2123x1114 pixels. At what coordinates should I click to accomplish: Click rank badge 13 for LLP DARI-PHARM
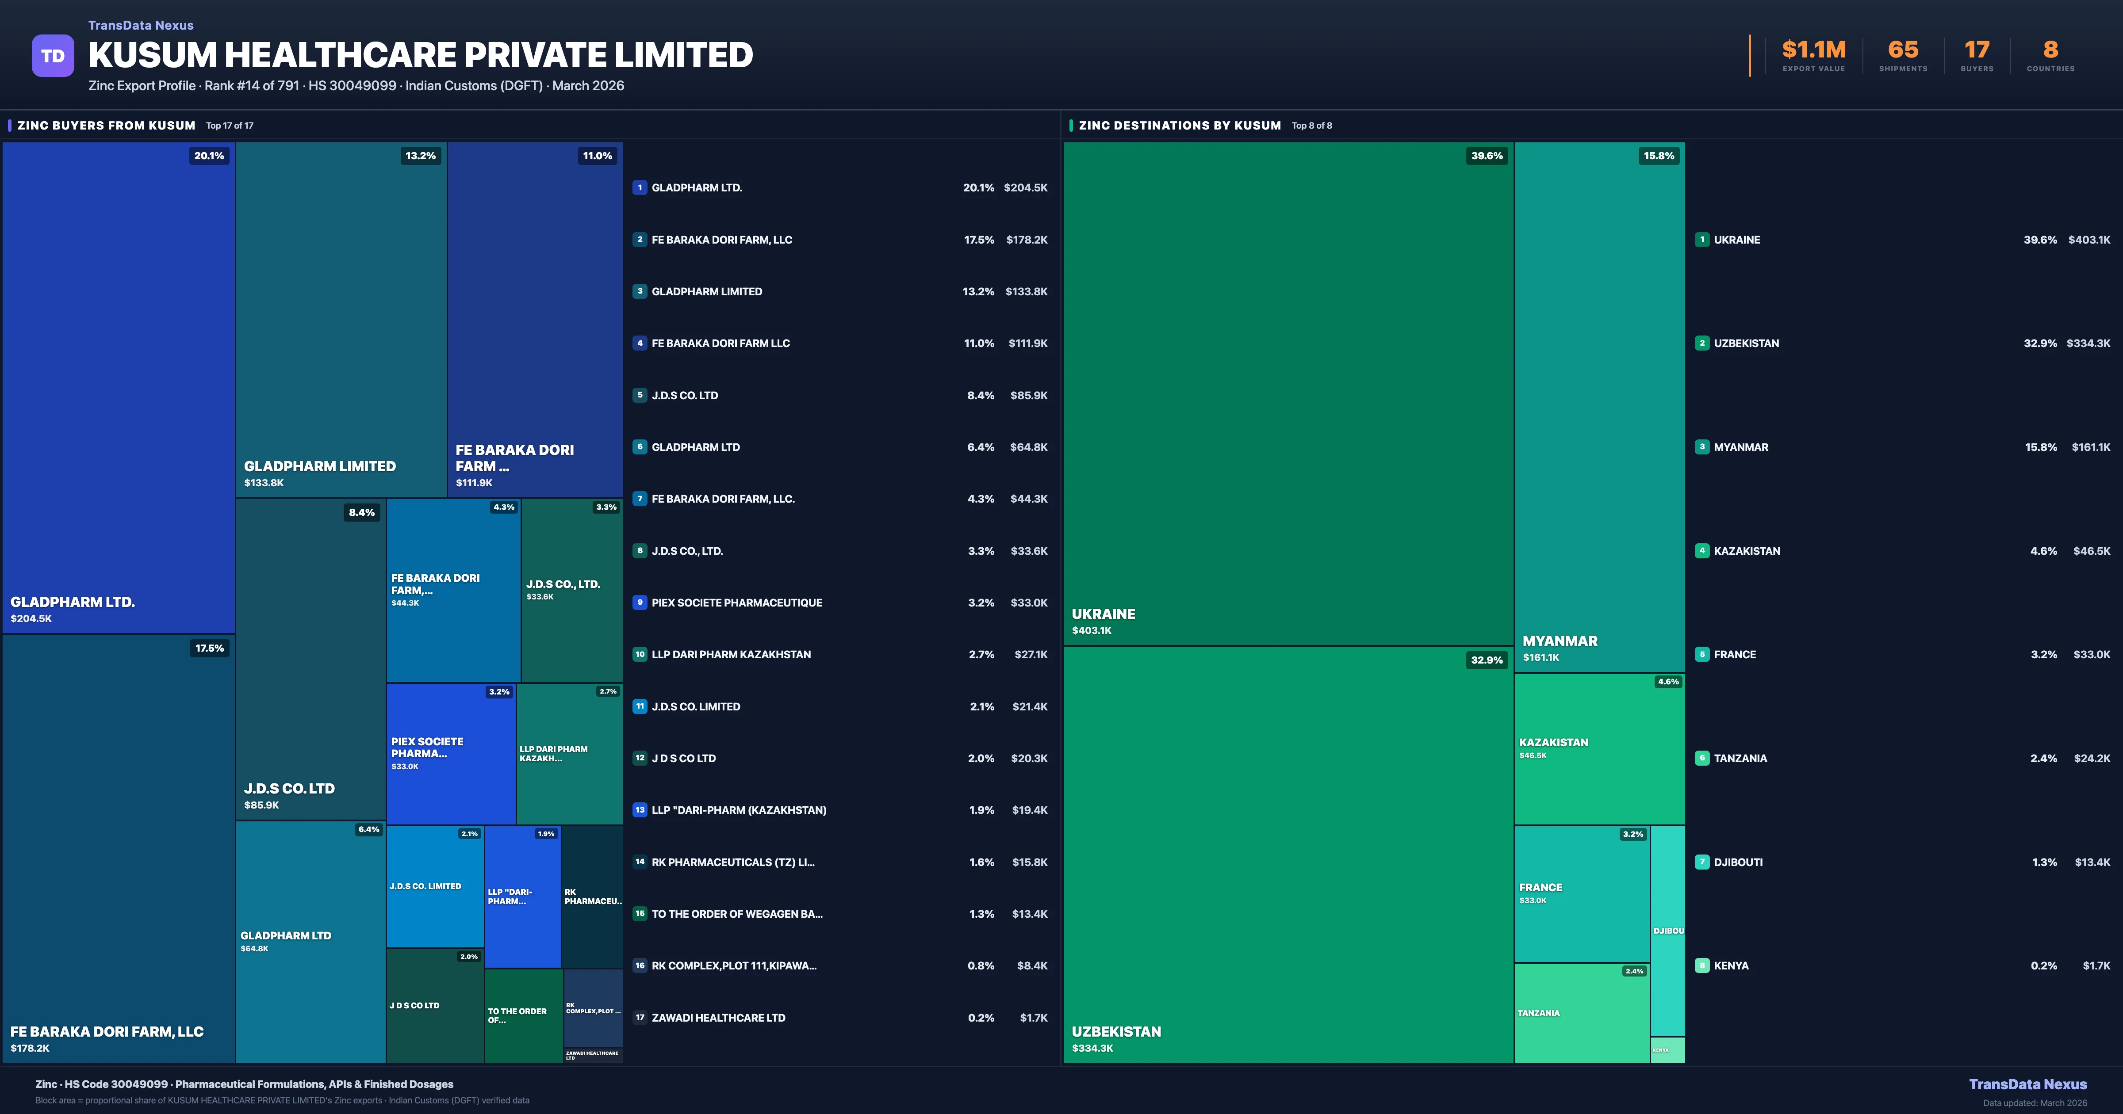640,810
